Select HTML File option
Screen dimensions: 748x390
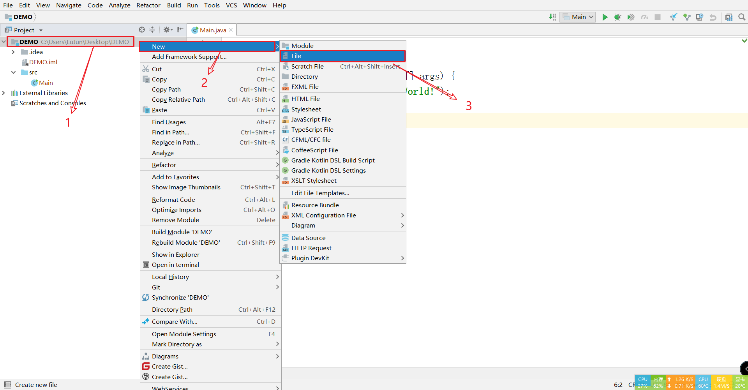point(343,99)
